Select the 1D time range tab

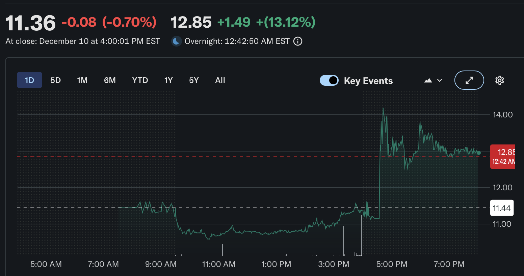click(29, 80)
